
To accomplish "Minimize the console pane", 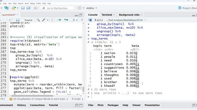I will point(194,16).
